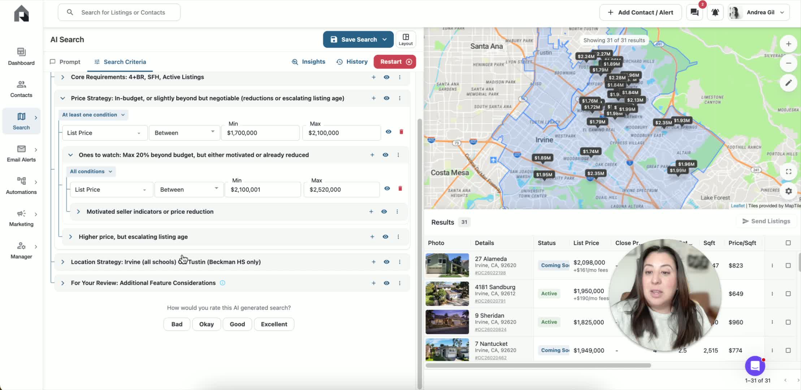Toggle map fullscreen icon

point(788,172)
